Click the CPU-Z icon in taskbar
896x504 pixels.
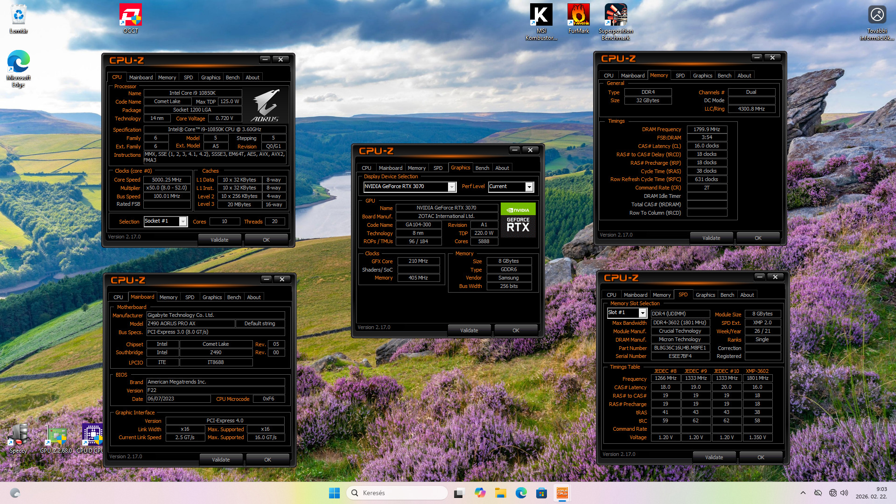click(x=562, y=493)
